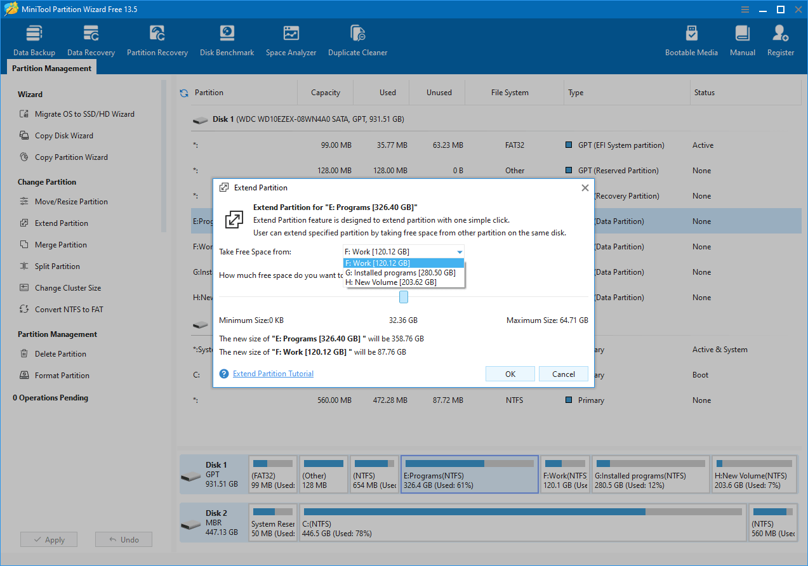
Task: Start Migrate OS to SSD/HD Wizard
Action: point(76,114)
